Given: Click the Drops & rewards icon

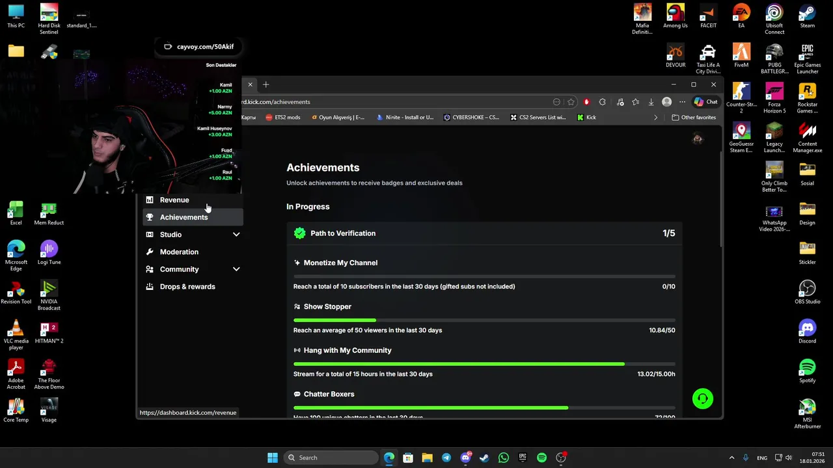Looking at the screenshot, I should click(x=150, y=287).
